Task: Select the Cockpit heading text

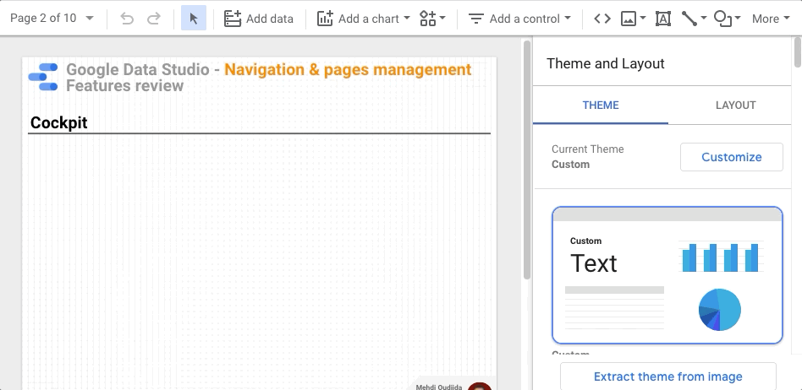Action: (59, 122)
